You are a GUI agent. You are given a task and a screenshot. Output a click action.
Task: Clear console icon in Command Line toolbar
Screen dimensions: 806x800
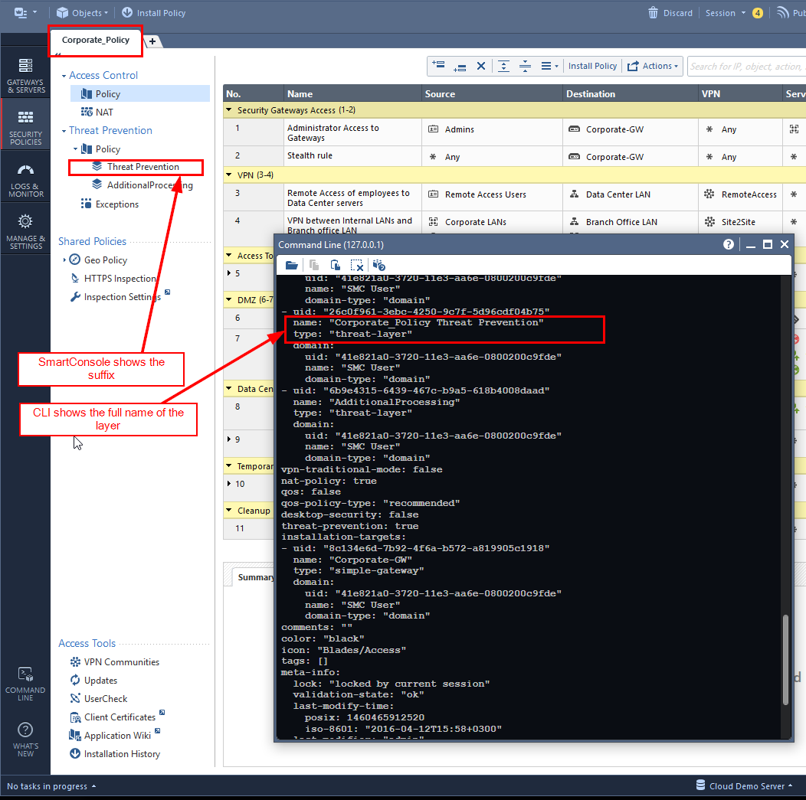tap(357, 265)
